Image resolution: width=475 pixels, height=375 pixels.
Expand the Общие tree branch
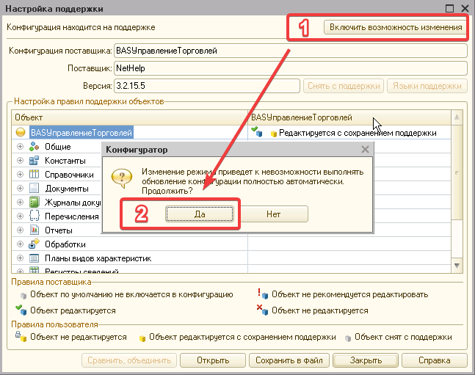click(20, 147)
